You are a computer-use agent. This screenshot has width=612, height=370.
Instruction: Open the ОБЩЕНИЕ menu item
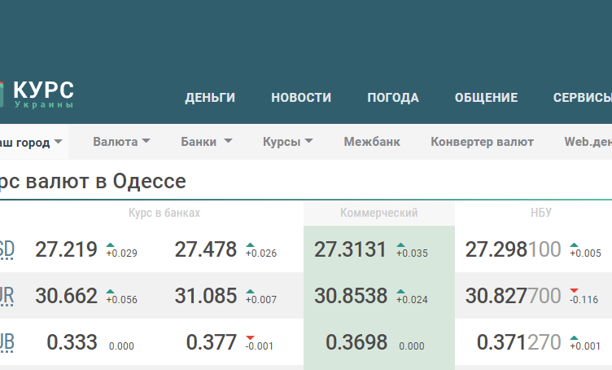[486, 97]
